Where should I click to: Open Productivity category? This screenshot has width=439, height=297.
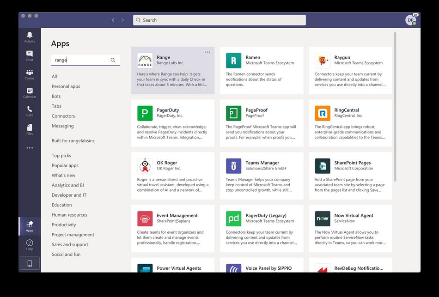(64, 224)
